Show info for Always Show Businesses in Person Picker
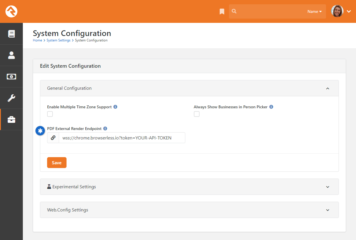Screen dimensions: 356x240 [x=271, y=107]
